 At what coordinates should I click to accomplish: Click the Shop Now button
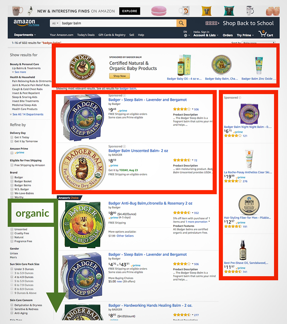tap(120, 76)
